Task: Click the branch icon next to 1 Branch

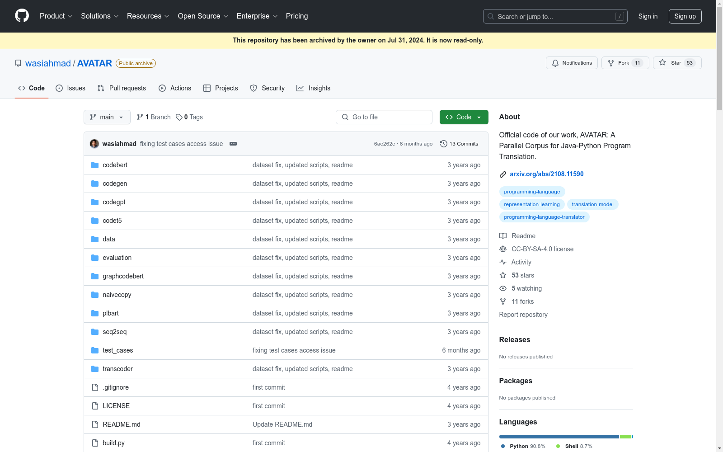Action: (140, 117)
